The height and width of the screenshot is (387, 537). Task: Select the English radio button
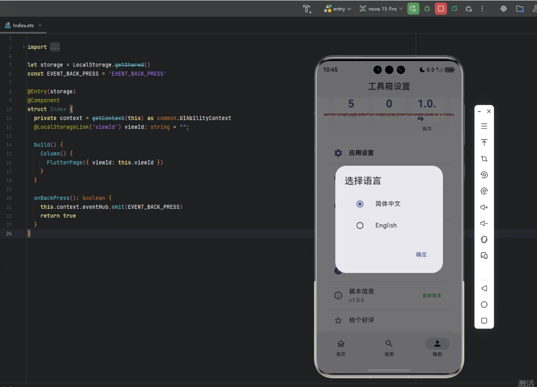pyautogui.click(x=360, y=226)
